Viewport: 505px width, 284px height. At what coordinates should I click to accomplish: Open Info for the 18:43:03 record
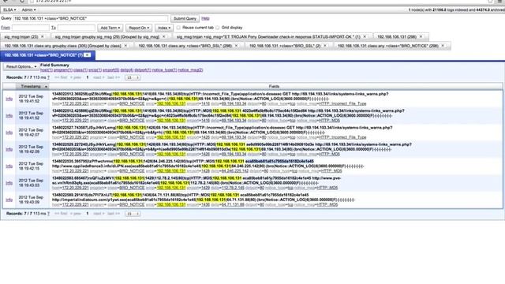point(9,183)
